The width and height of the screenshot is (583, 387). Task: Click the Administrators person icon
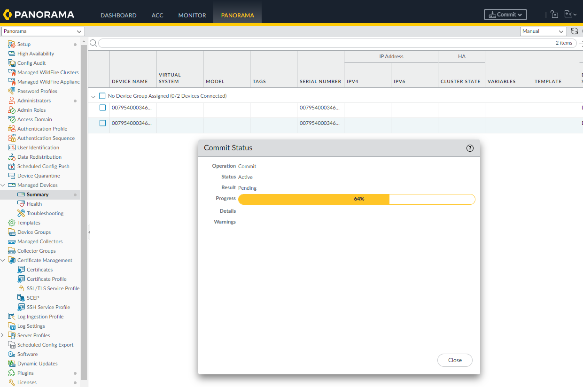pos(12,101)
